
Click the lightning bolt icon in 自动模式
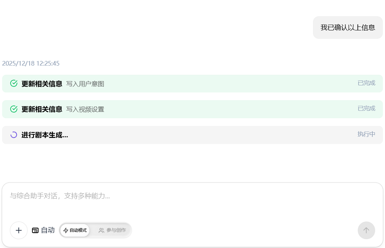coord(66,230)
